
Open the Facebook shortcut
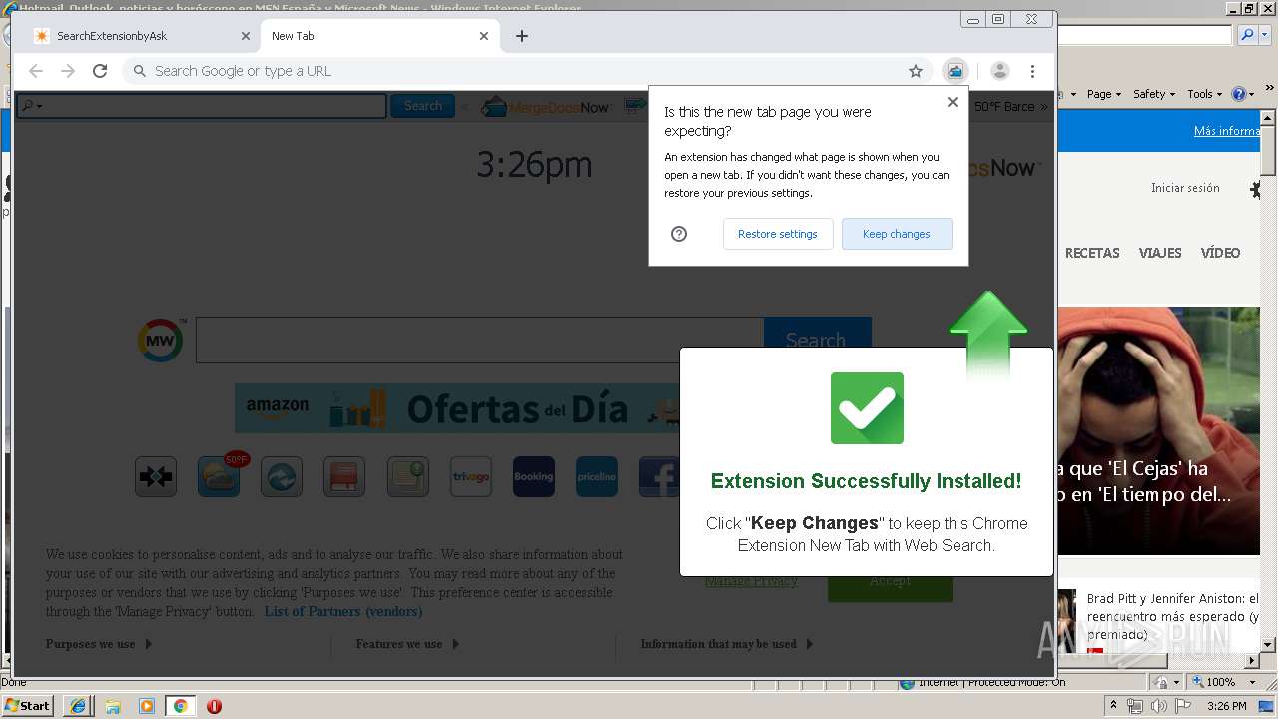659,477
